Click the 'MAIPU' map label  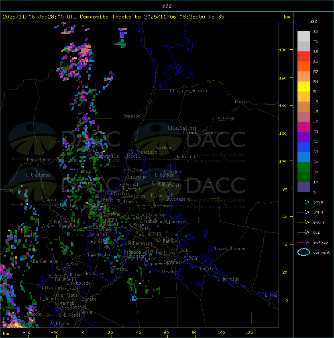(111, 220)
